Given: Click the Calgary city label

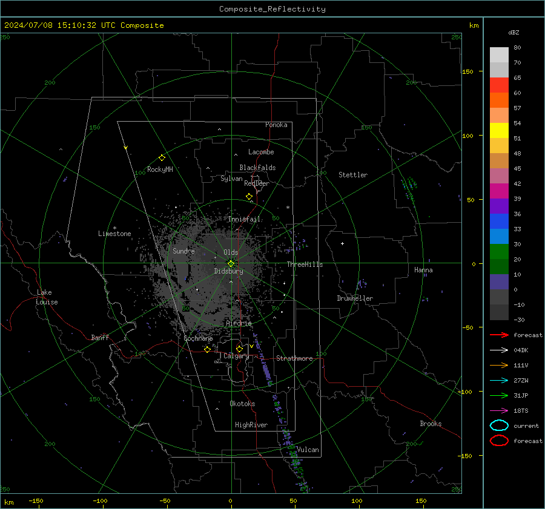Looking at the screenshot, I should point(236,356).
